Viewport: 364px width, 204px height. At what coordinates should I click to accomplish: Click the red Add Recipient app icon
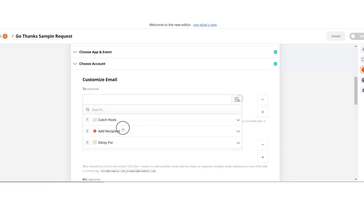point(95,131)
